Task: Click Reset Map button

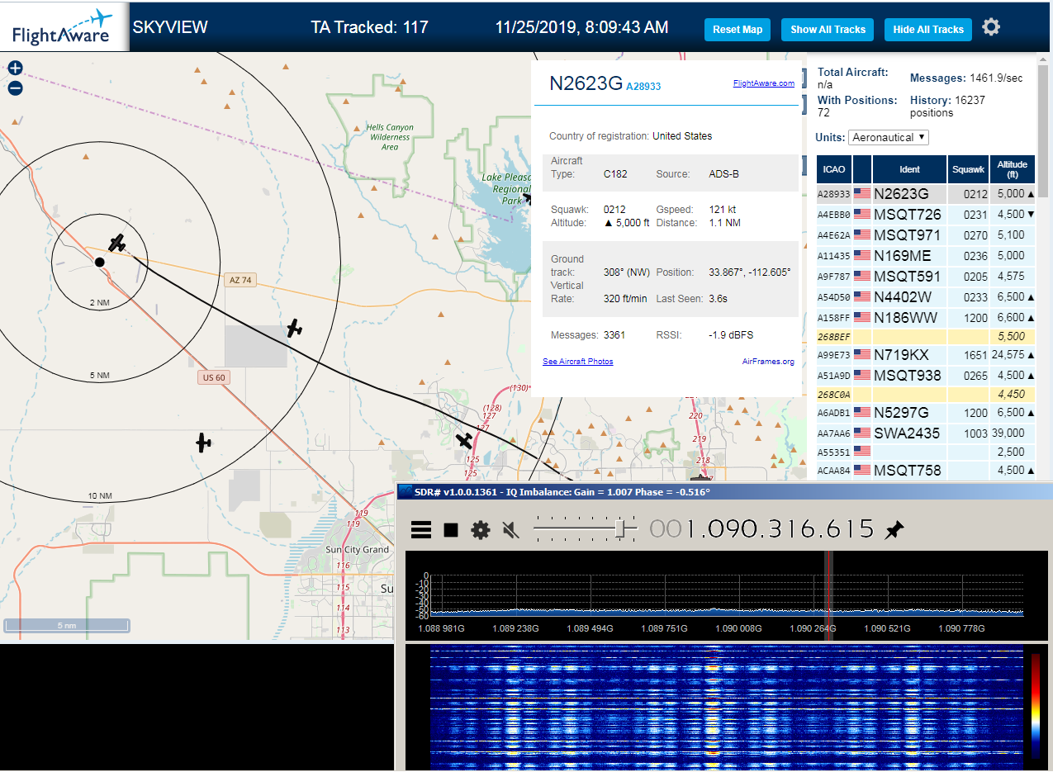Action: click(738, 29)
